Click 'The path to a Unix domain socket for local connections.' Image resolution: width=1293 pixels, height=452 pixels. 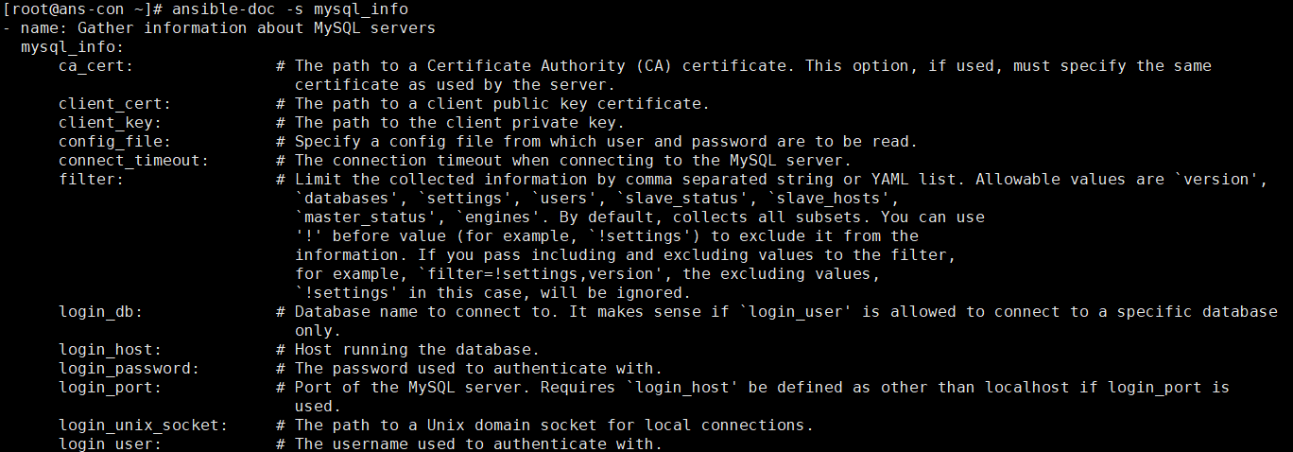pyautogui.click(x=554, y=426)
